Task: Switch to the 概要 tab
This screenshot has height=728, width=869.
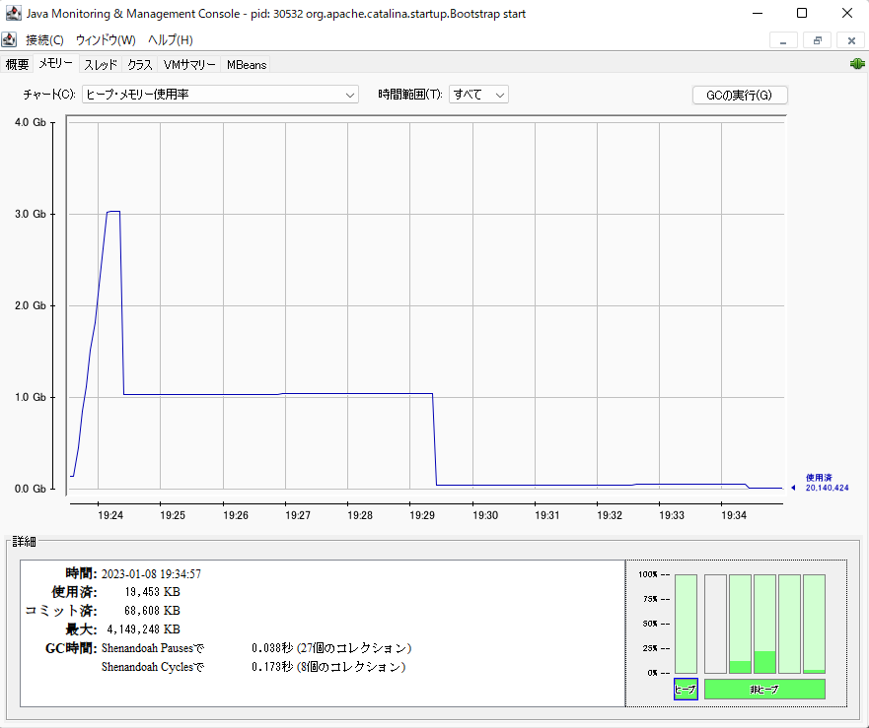Action: point(17,65)
